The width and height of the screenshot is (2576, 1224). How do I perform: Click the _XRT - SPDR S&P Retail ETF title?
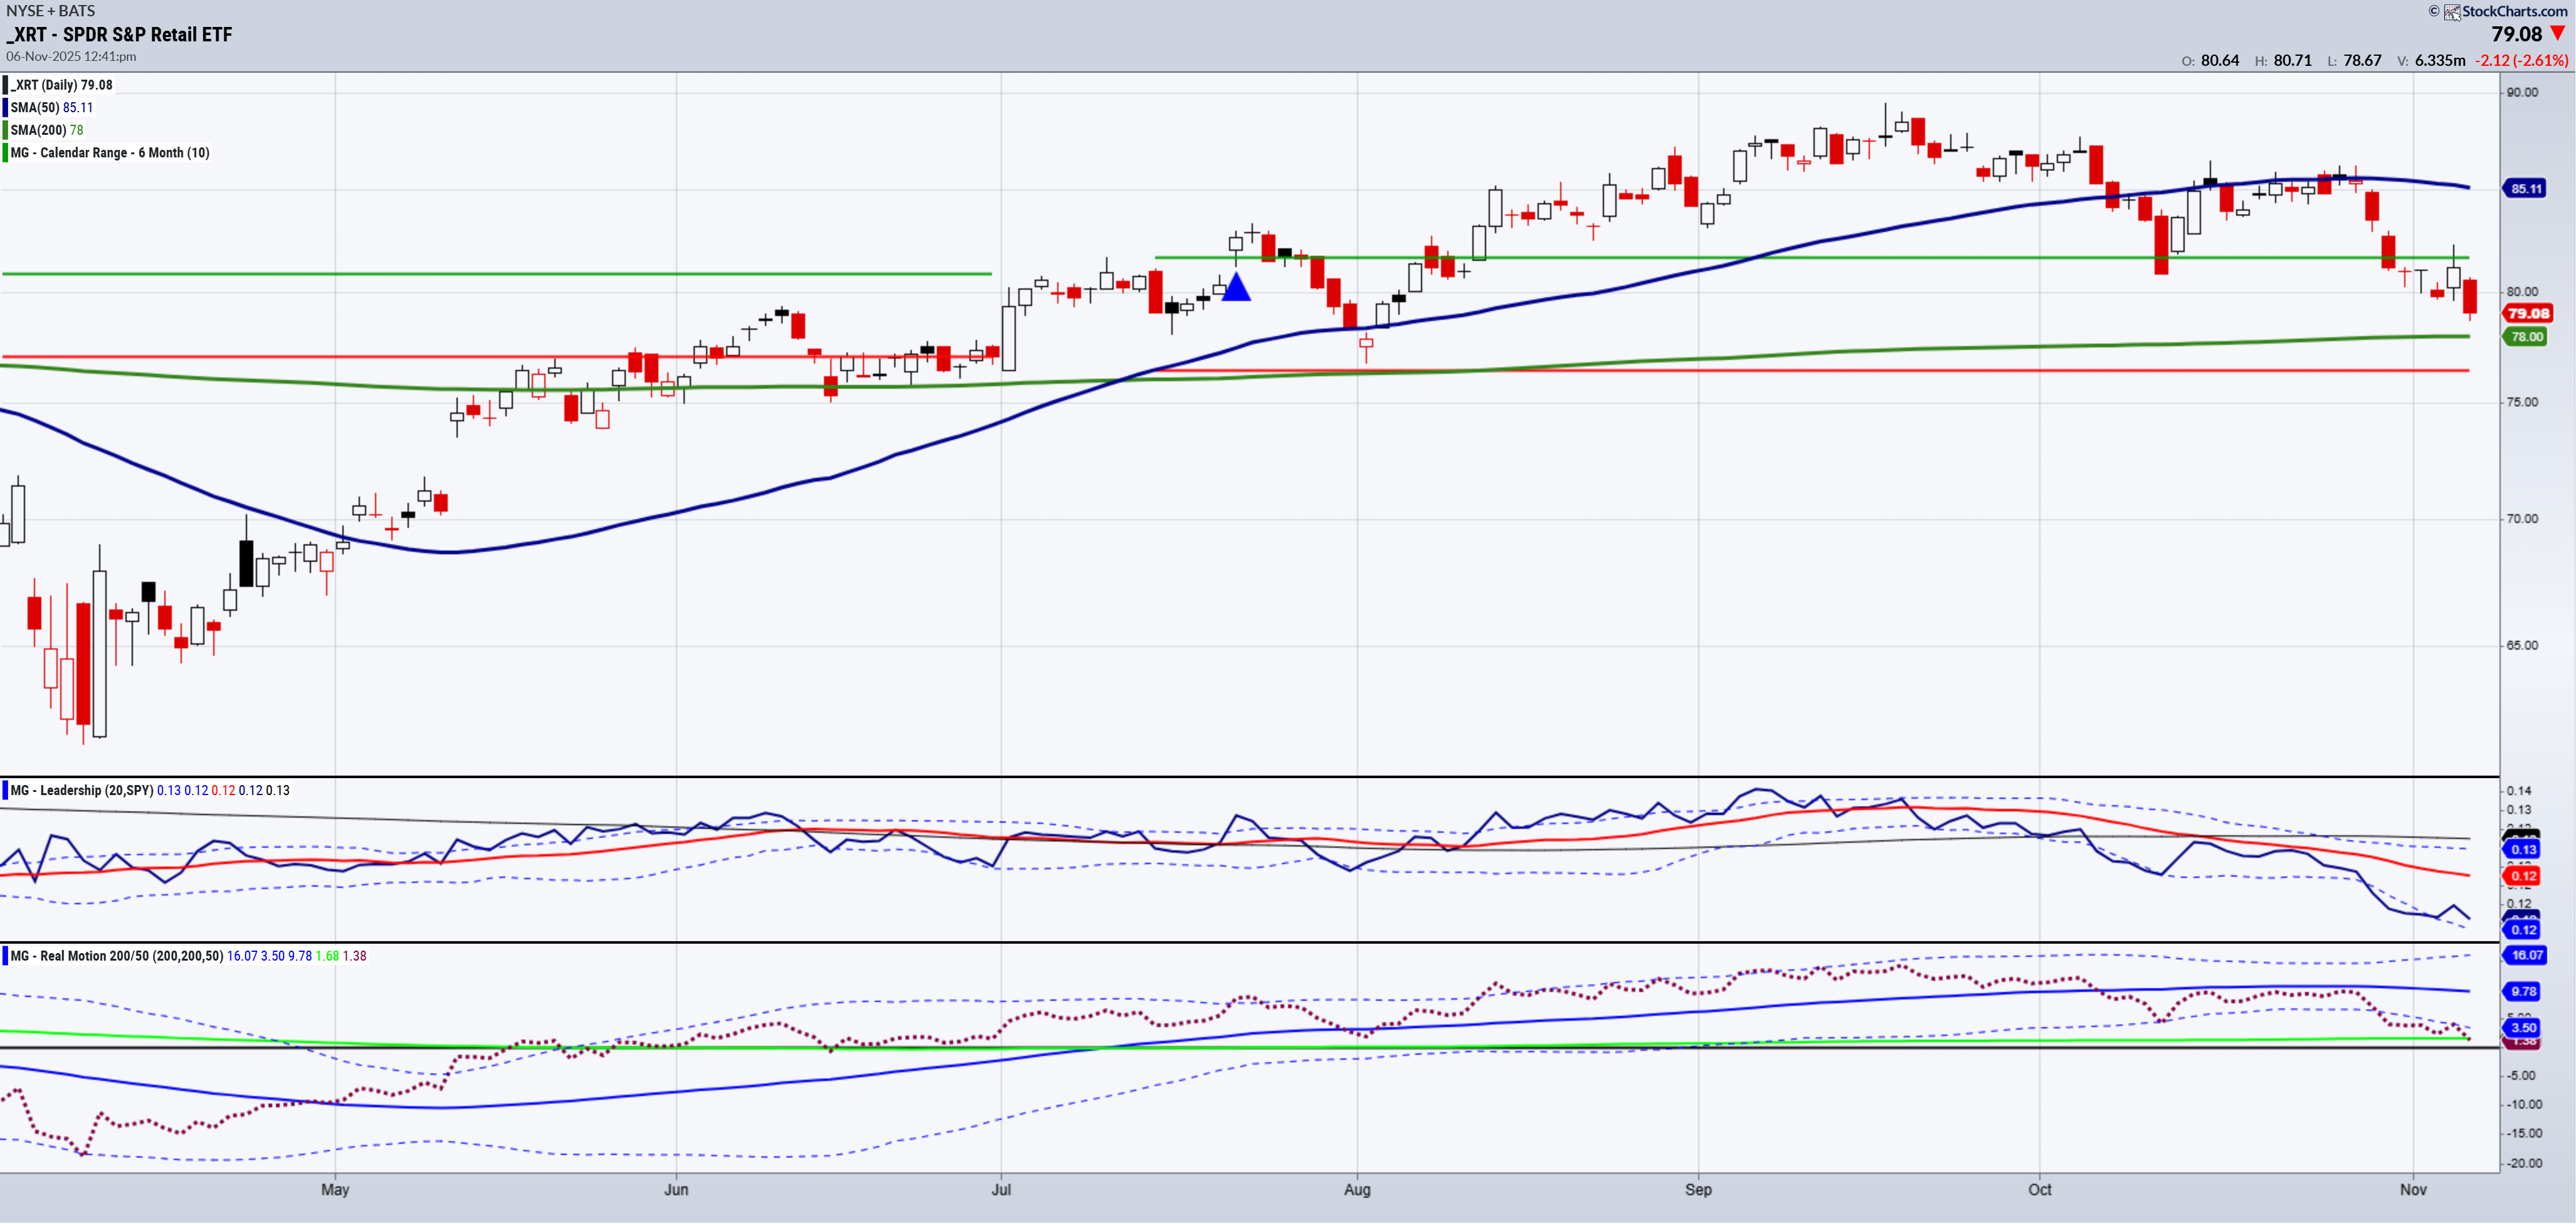[120, 35]
